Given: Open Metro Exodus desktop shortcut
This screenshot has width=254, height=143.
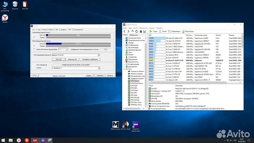Looking at the screenshot, I should (x=115, y=126).
